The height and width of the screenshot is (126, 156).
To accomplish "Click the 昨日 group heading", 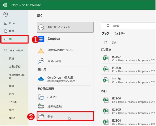I will 104,91.
